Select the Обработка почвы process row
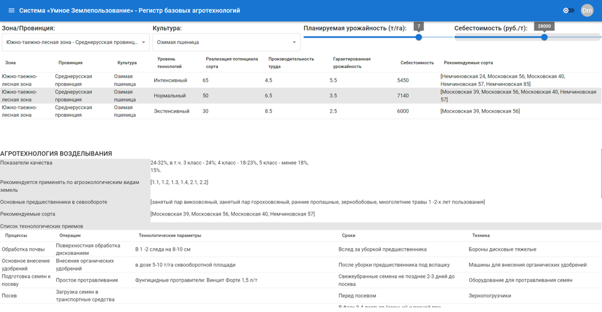This screenshot has height=312, width=602. click(x=300, y=249)
